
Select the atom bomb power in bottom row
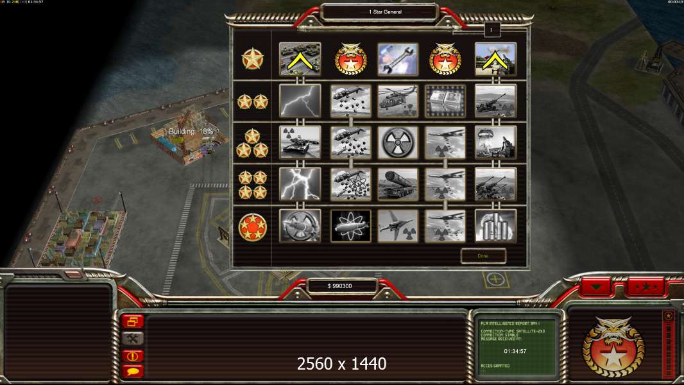[x=350, y=226]
